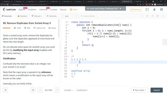Image resolution: width=167 pixels, height=94 pixels.
Task: Bookmark page with star icon
Action: tap(143, 4)
